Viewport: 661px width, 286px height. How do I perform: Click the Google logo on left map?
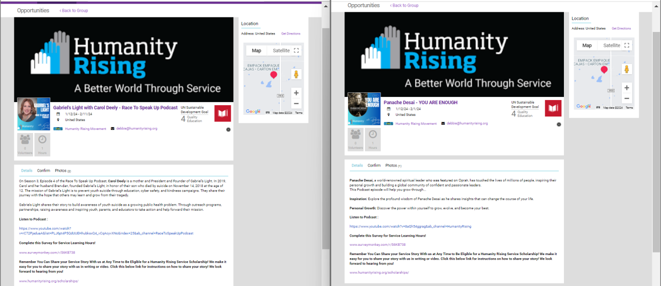point(253,111)
